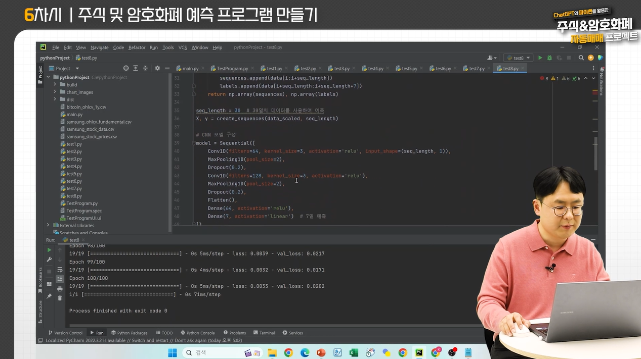
Task: Toggle the Project tool window side button
Action: 40,75
